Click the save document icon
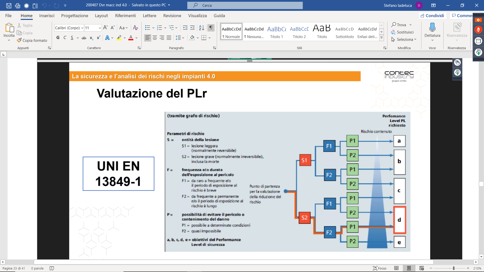484x272 pixels. tap(9, 5)
